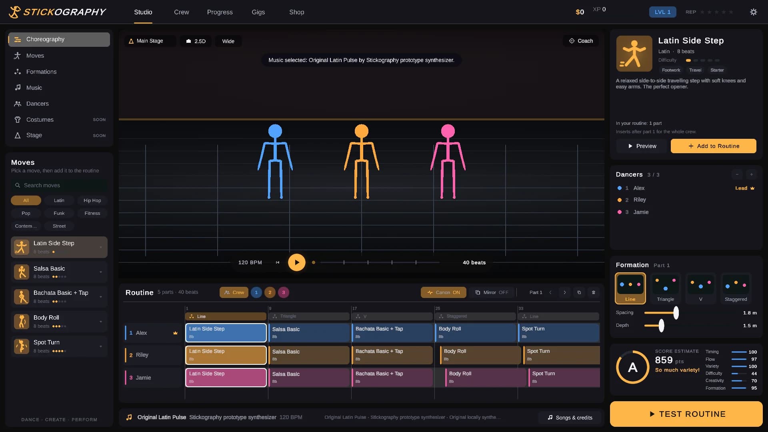Remove a dancer with the minus button
The image size is (768, 432).
click(737, 174)
